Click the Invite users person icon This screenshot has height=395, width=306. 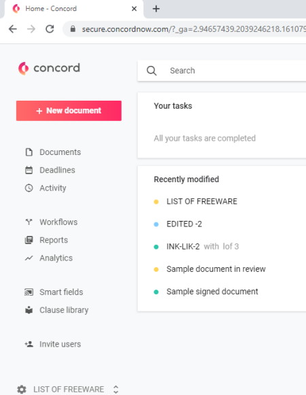tap(29, 344)
